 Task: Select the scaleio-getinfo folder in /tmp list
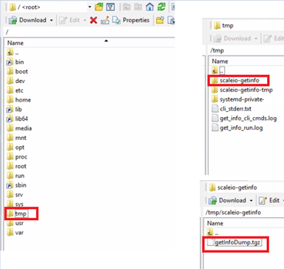click(x=235, y=80)
